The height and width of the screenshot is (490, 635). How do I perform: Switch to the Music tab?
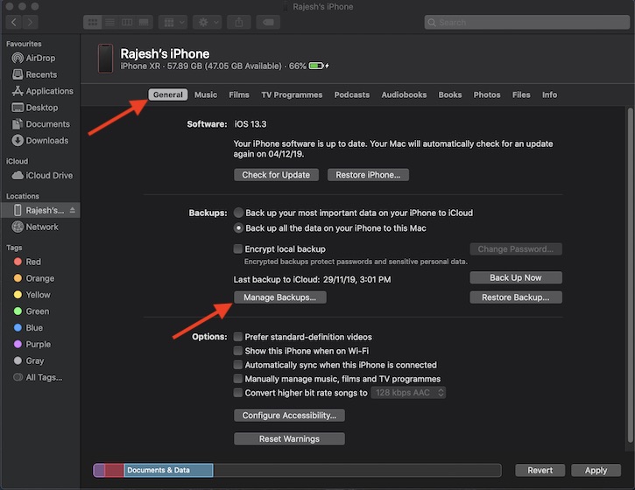point(206,94)
